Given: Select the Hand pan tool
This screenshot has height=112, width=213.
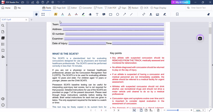Looking at the screenshot, I should point(36,14).
